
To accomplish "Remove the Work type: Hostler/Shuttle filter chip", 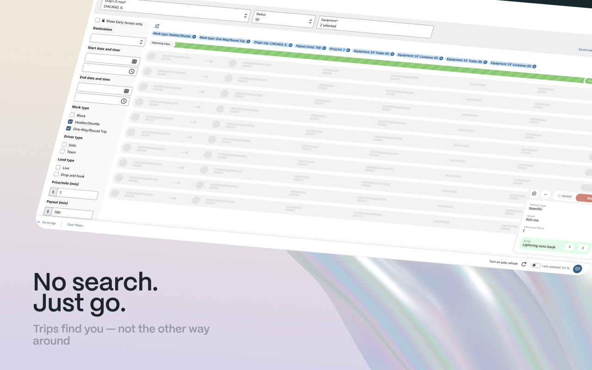I will 194,37.
